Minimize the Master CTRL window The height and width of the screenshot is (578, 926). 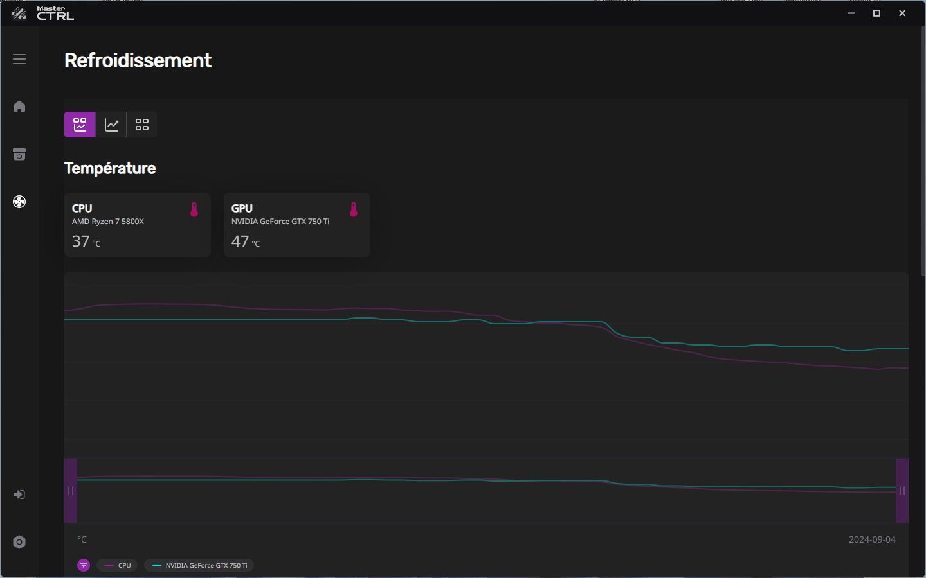(x=851, y=13)
